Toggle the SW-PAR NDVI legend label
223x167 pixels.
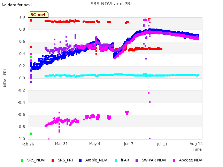tap(154, 160)
